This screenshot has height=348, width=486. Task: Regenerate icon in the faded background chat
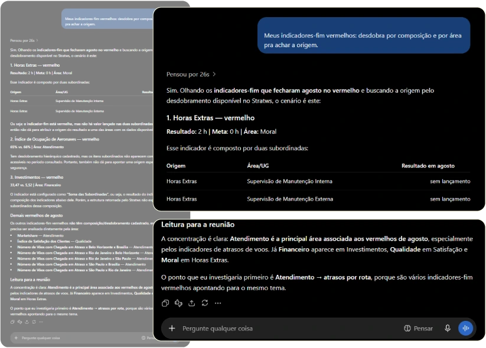[x=34, y=322]
